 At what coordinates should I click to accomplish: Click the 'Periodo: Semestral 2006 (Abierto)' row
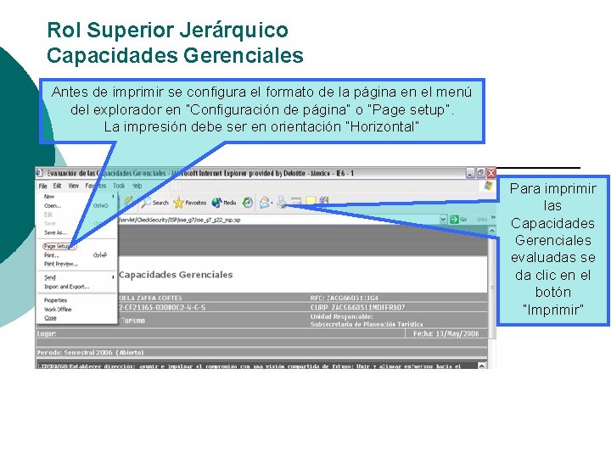(x=261, y=353)
